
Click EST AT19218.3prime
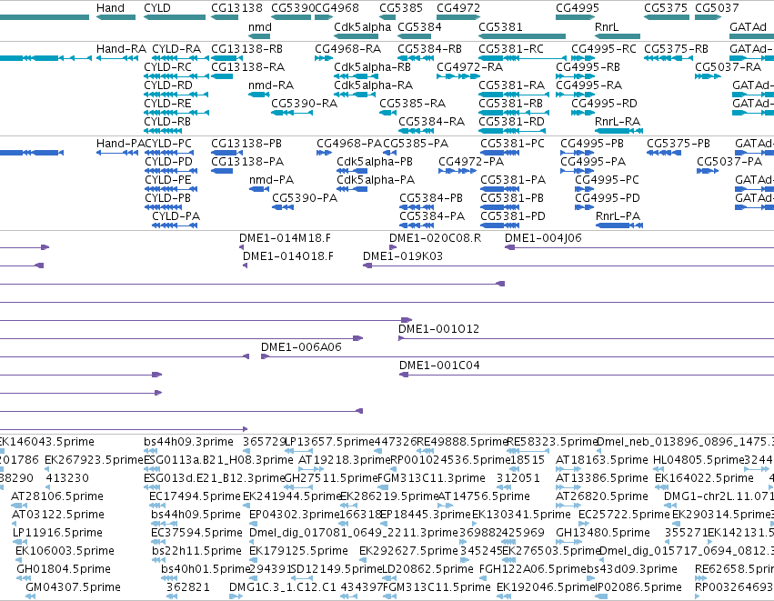[345, 460]
